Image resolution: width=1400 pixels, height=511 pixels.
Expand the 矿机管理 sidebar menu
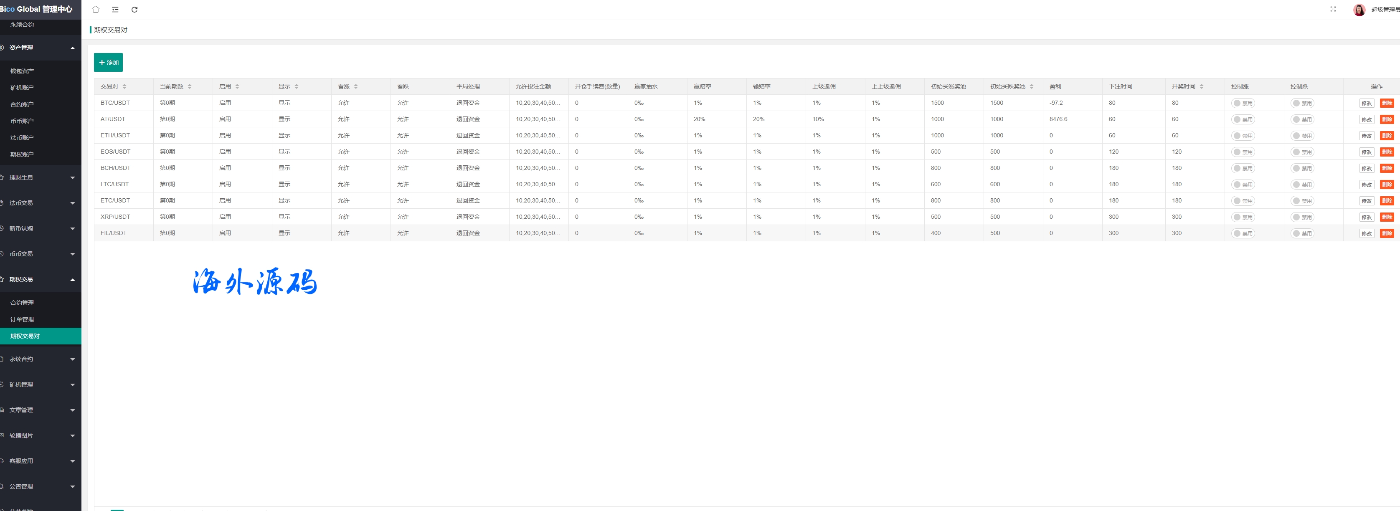(x=41, y=385)
